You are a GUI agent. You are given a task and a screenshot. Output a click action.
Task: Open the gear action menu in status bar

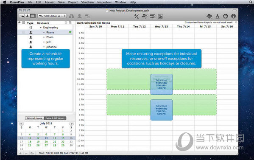[32, 153]
